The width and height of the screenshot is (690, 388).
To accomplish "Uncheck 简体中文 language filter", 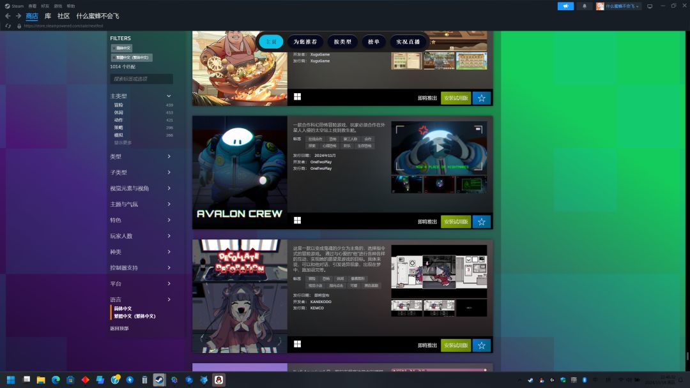I will click(123, 308).
